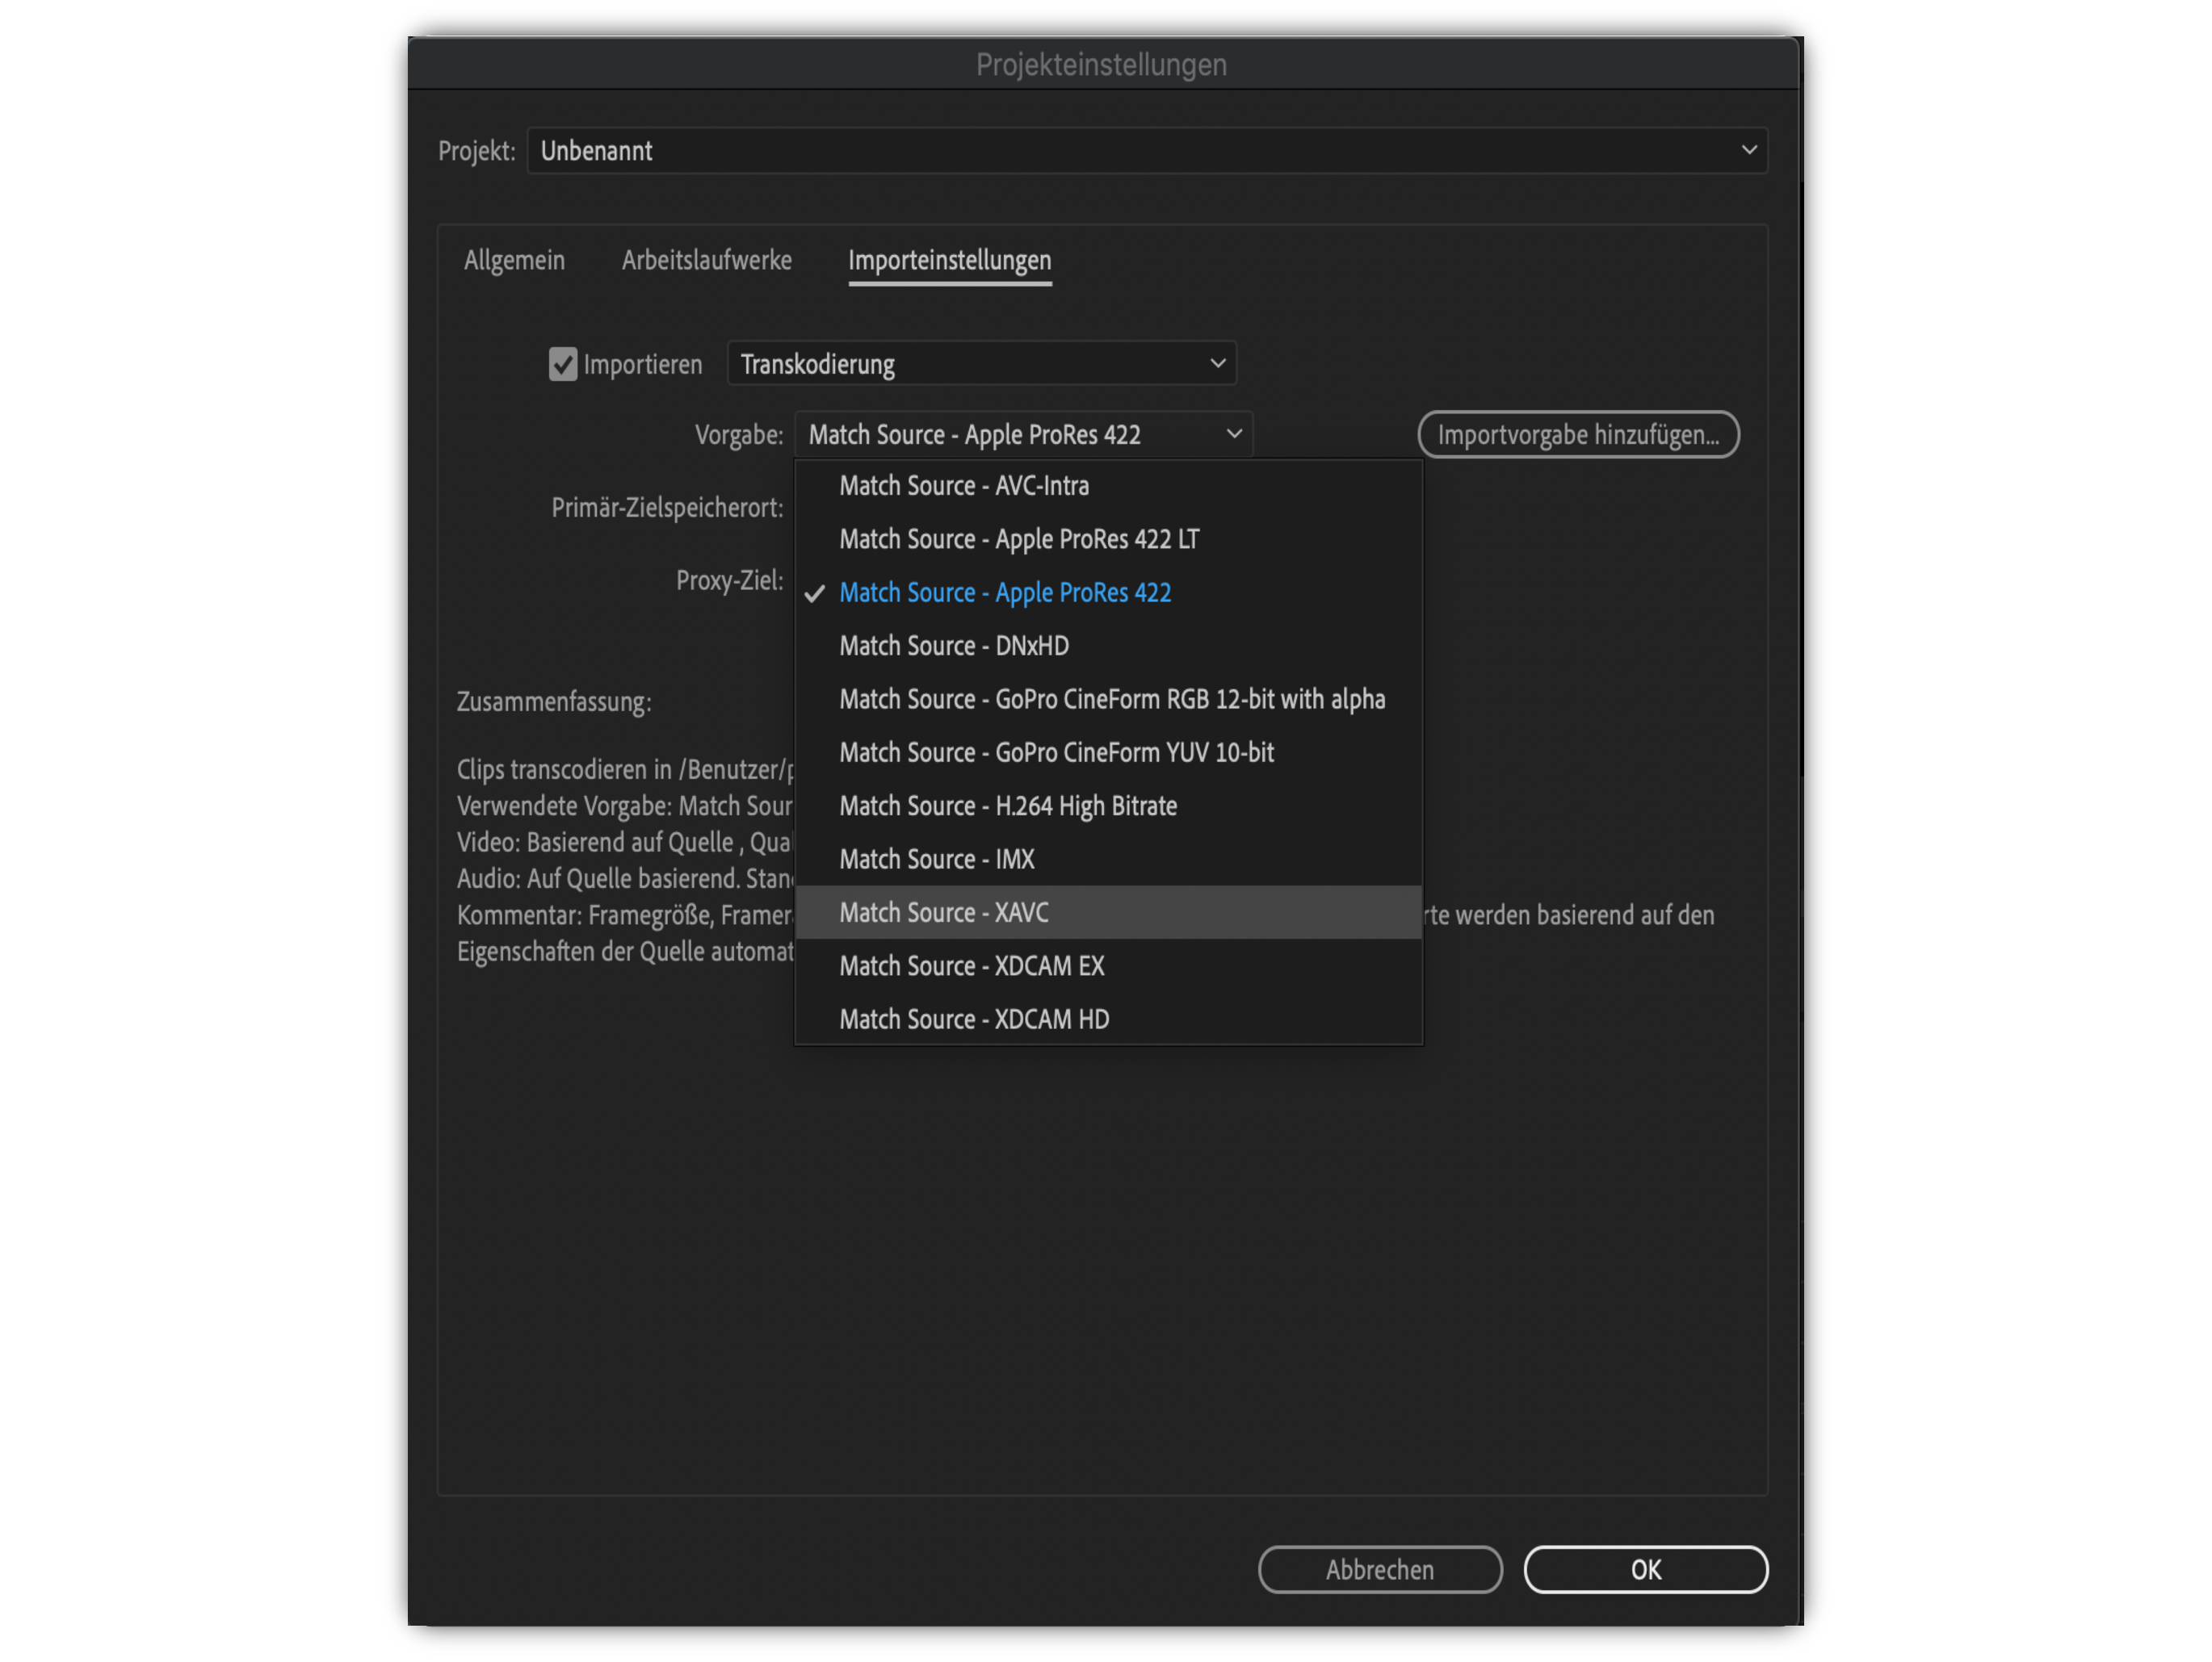Click Importvorgabe hinzufügen button
The image size is (2212, 1662).
point(1577,435)
